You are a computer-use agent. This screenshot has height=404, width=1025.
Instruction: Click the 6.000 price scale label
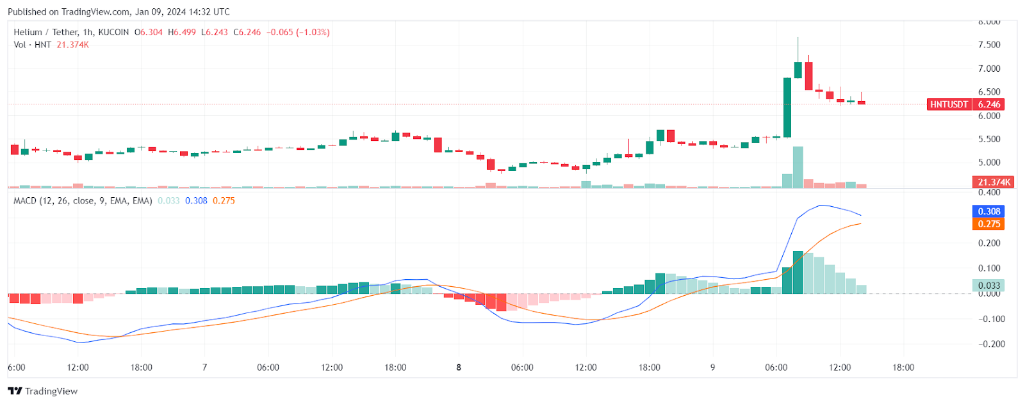989,116
